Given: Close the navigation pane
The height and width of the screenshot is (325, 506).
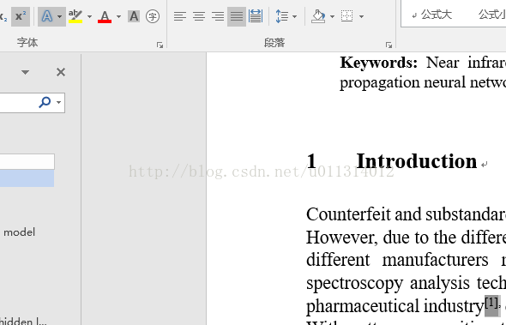Looking at the screenshot, I should coord(61,72).
